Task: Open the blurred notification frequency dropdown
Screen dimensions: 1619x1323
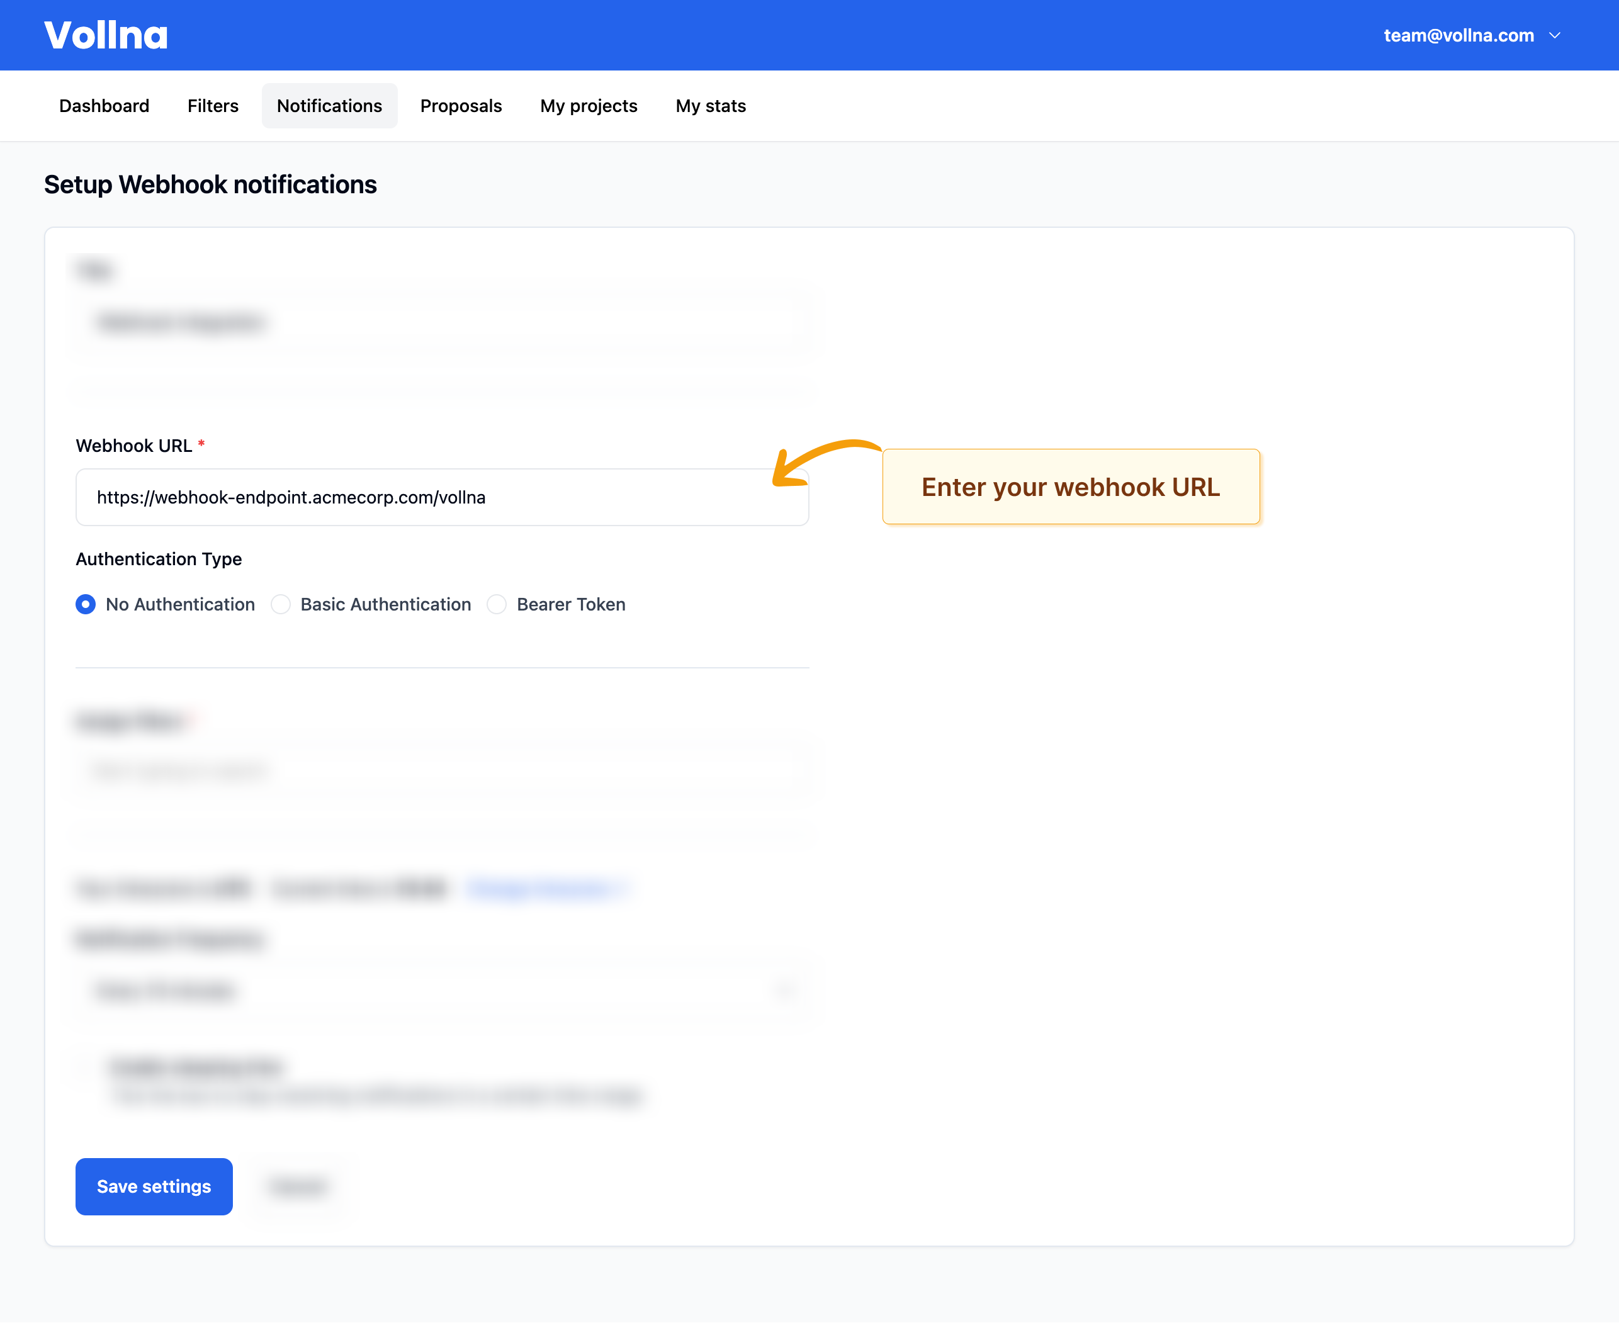Action: point(441,991)
